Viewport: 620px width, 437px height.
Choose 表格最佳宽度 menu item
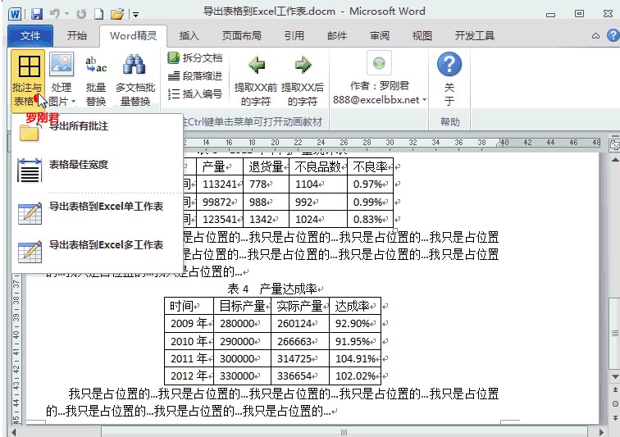click(98, 170)
